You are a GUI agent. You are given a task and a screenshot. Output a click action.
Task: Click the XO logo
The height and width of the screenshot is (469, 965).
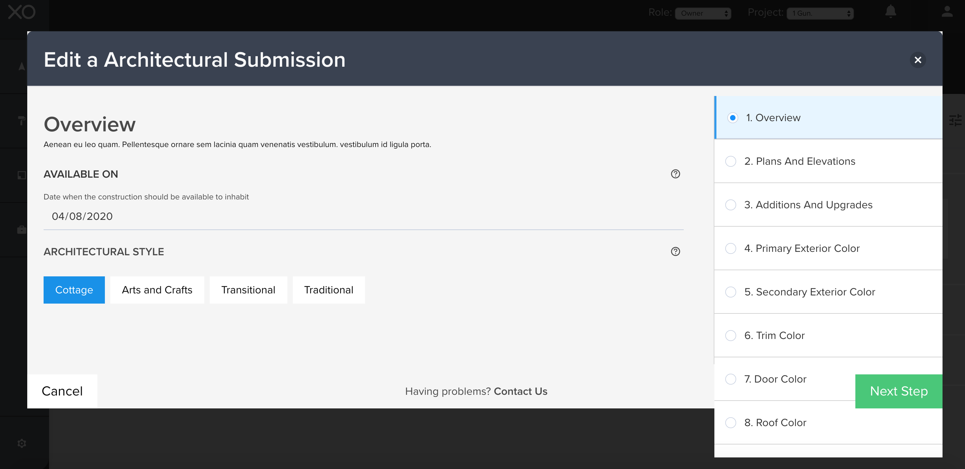tap(22, 12)
